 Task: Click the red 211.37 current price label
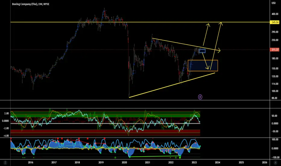[275, 49]
